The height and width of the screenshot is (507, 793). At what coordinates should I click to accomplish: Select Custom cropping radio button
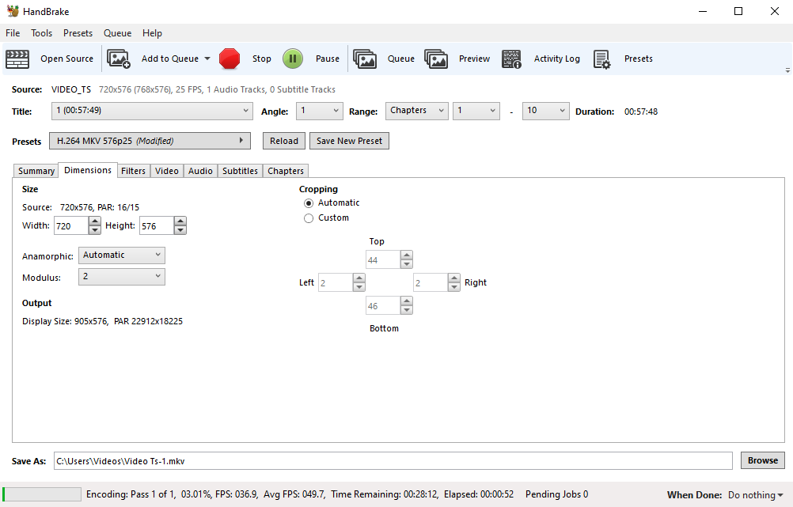[x=309, y=218]
